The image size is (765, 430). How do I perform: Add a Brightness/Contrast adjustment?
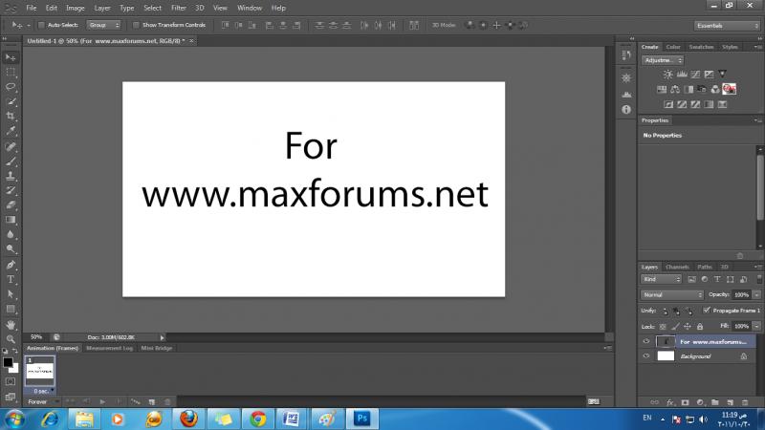(x=667, y=75)
